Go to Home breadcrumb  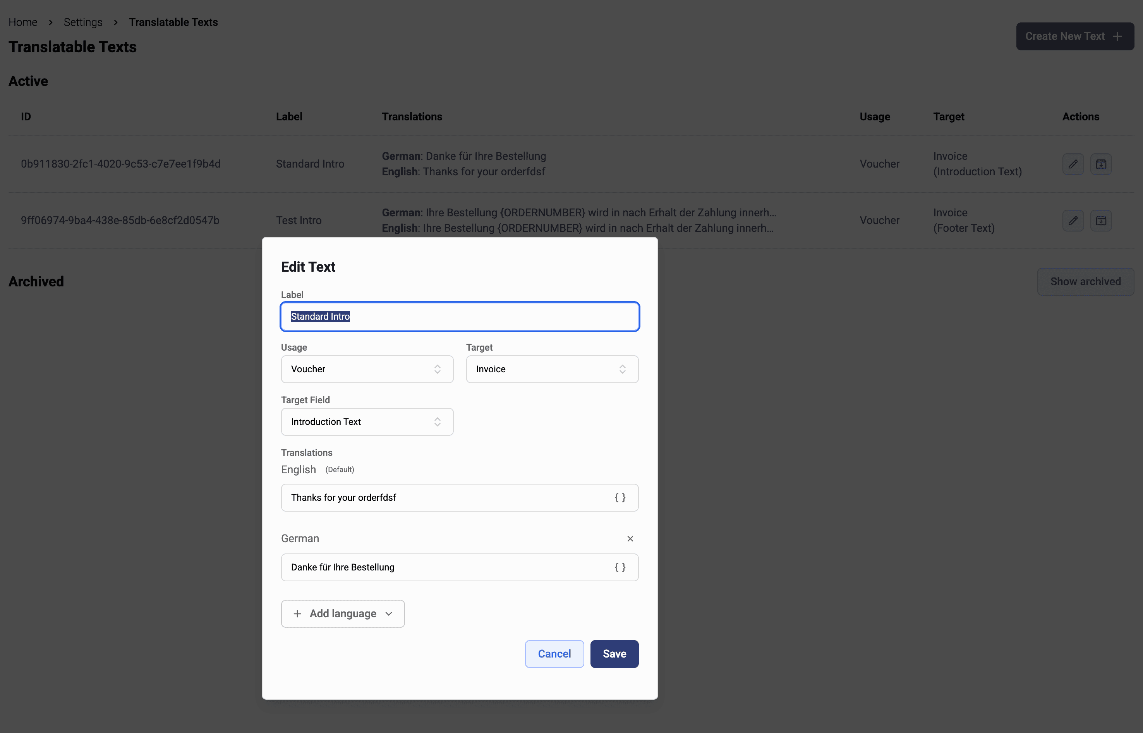(23, 22)
